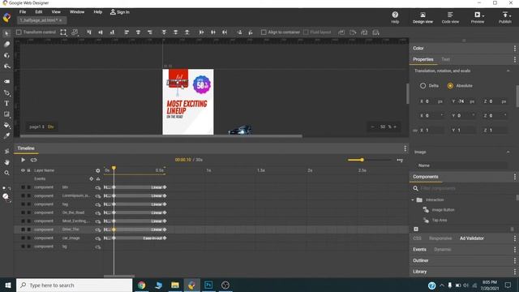Select the Text tool
Screen dimensions: 519x292
[6, 104]
